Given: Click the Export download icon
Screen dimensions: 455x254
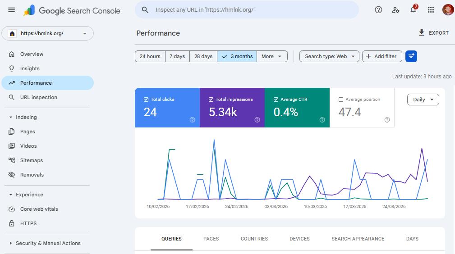Looking at the screenshot, I should tap(422, 33).
